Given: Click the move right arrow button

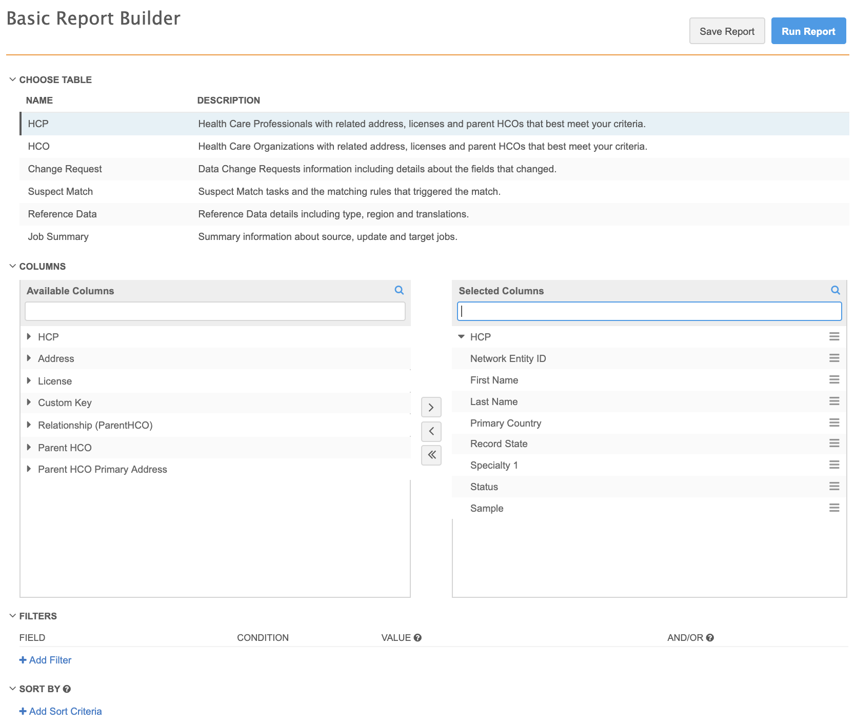Looking at the screenshot, I should [x=431, y=407].
